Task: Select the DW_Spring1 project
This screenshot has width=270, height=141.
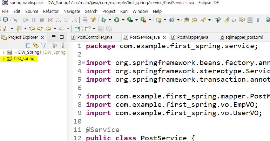Action: tap(30, 52)
